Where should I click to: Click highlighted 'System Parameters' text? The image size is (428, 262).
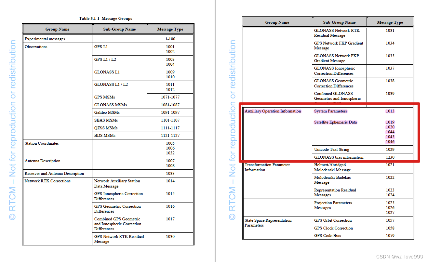pos(330,111)
